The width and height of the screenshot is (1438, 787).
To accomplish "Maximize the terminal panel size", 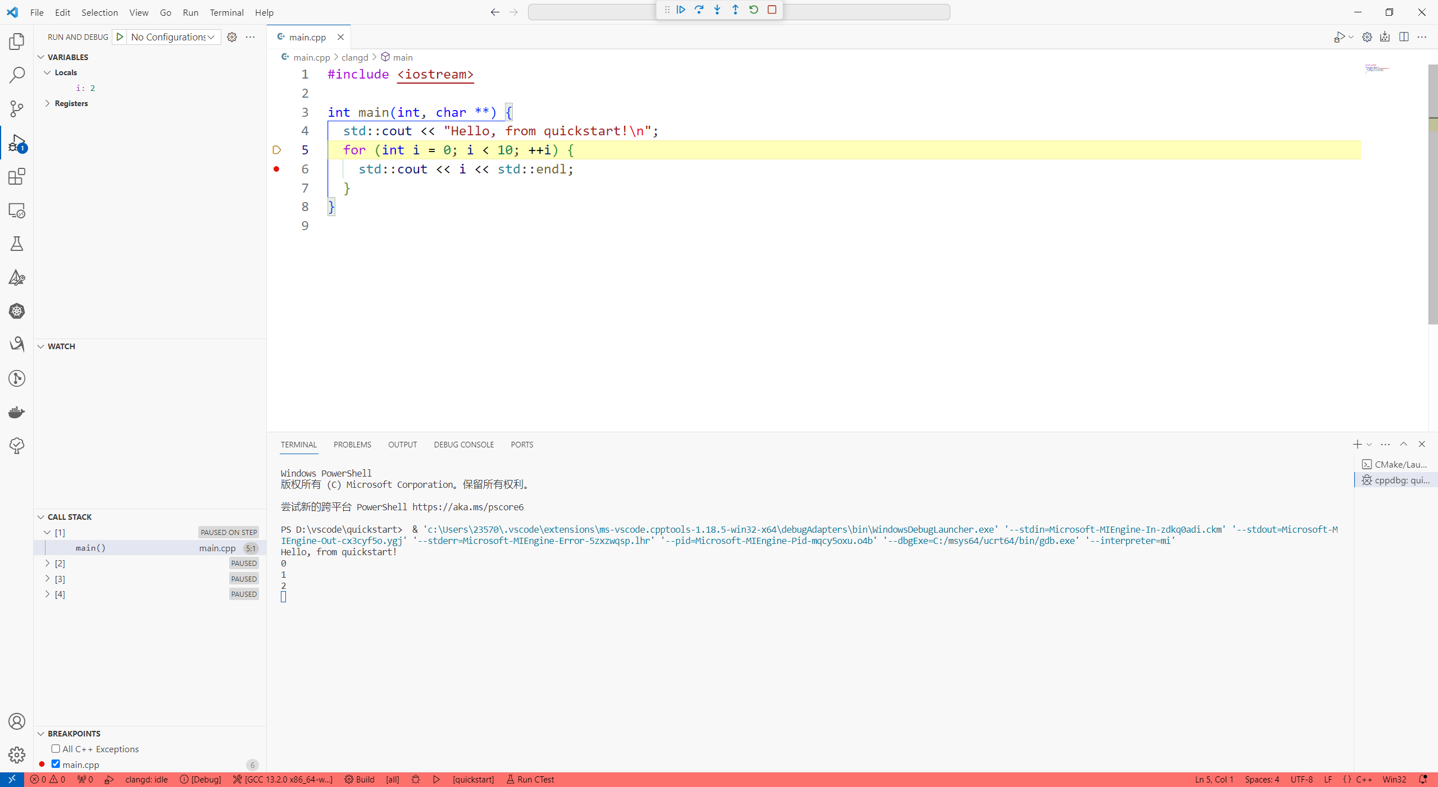I will [x=1404, y=444].
